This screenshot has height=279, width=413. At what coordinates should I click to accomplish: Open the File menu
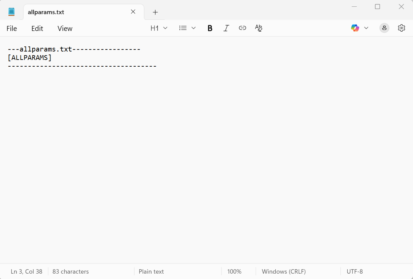tap(12, 29)
